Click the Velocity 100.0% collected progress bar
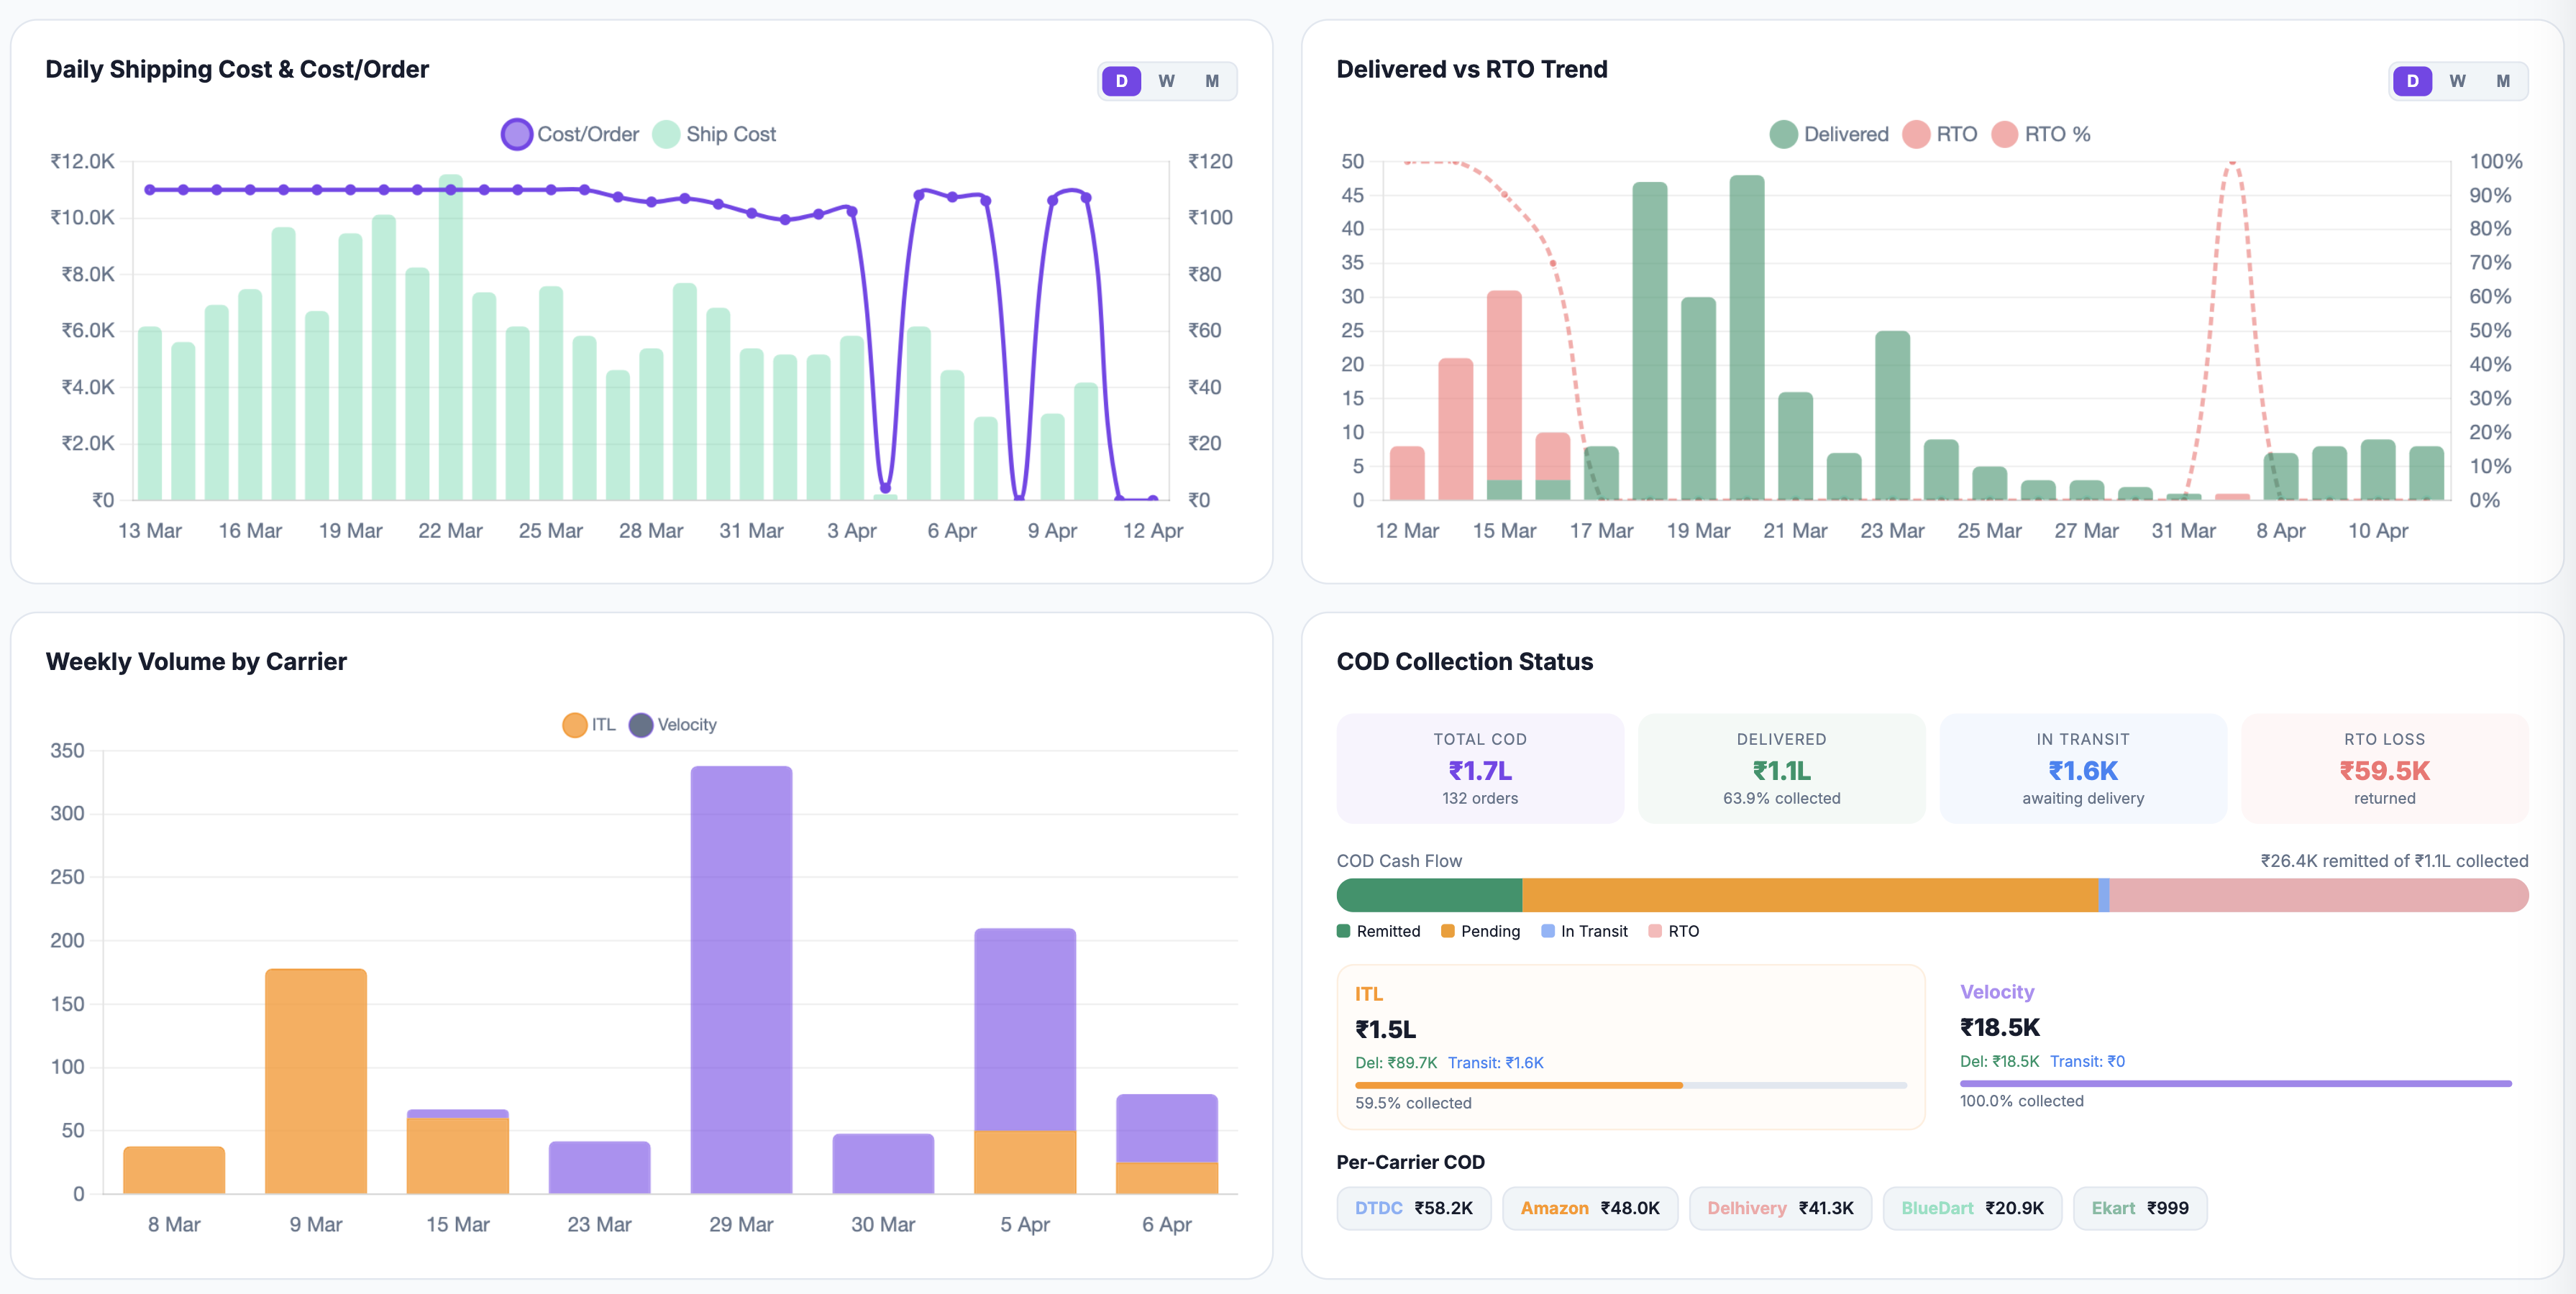The height and width of the screenshot is (1294, 2576). (x=2236, y=1083)
